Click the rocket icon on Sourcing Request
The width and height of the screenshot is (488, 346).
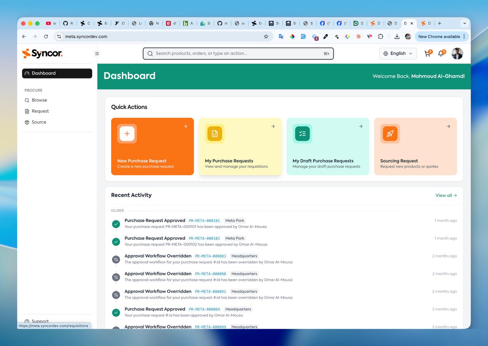[x=390, y=134]
